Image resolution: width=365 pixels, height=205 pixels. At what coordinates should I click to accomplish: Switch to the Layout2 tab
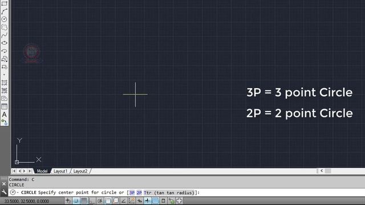coord(80,171)
